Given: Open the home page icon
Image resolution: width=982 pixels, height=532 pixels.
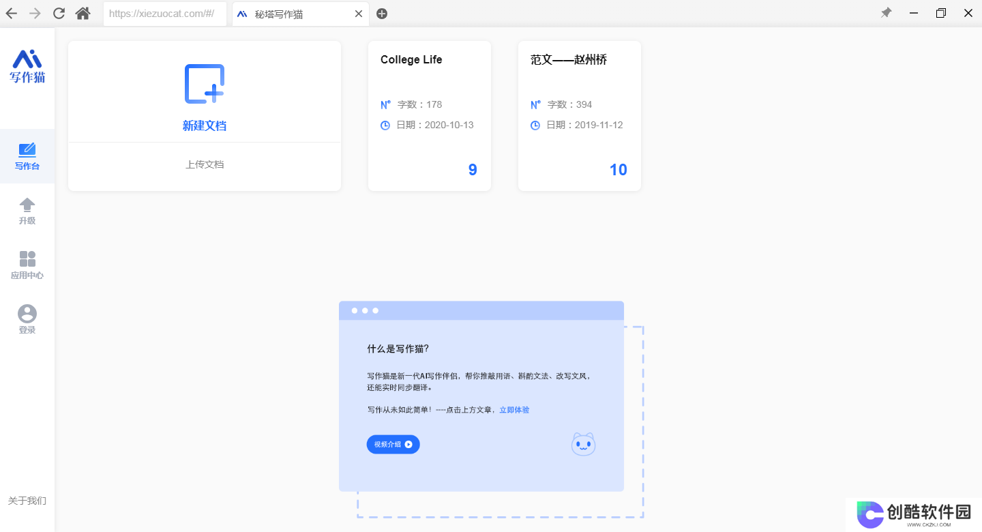Looking at the screenshot, I should (83, 14).
